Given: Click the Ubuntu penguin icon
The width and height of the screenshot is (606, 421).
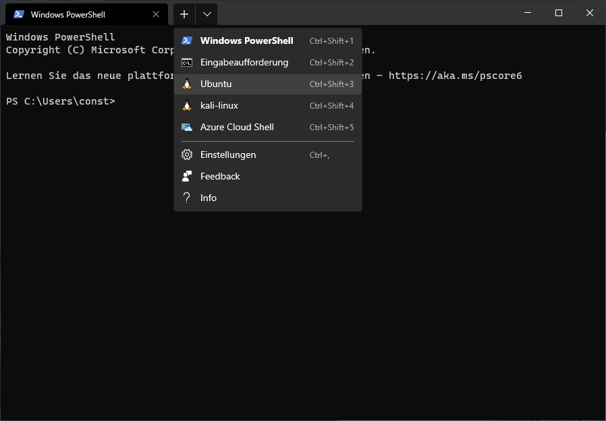Looking at the screenshot, I should click(x=187, y=84).
